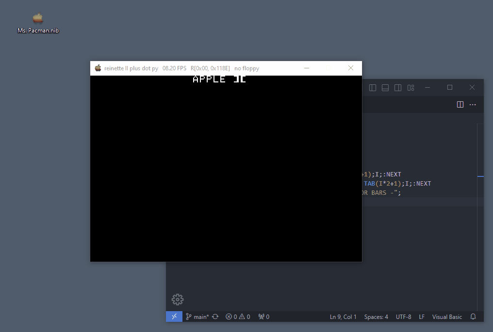The image size is (493, 332).
Task: Close the reinette II plus emulator window
Action: [x=351, y=68]
